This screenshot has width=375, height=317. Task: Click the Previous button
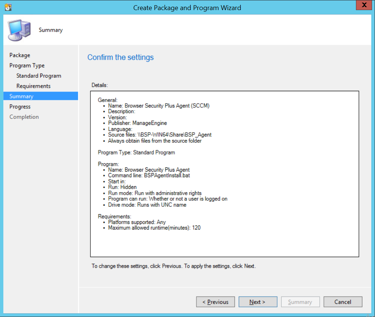216,302
